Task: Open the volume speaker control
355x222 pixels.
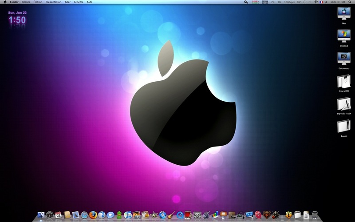Action: (326, 2)
